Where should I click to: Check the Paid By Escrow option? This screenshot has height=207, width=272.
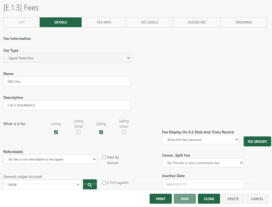104,157
